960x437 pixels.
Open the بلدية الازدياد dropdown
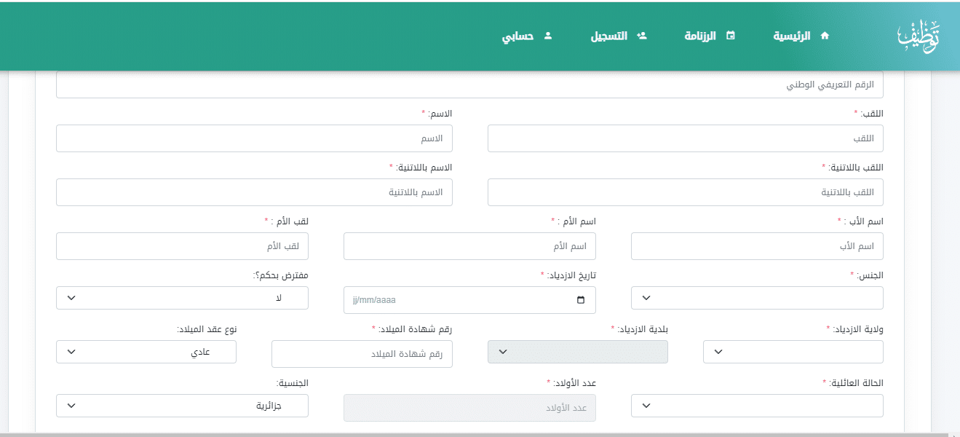point(577,352)
